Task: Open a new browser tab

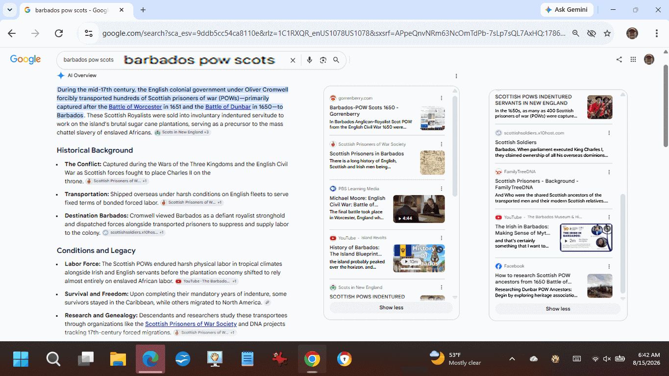Action: point(143,10)
